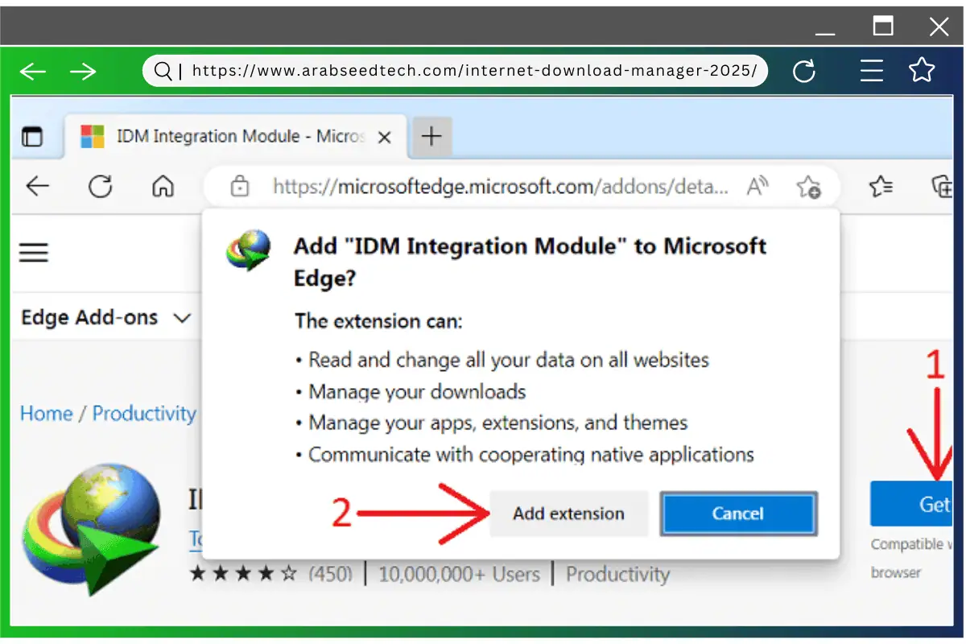Add page to favorites star-plus icon
966x644 pixels.
808,188
